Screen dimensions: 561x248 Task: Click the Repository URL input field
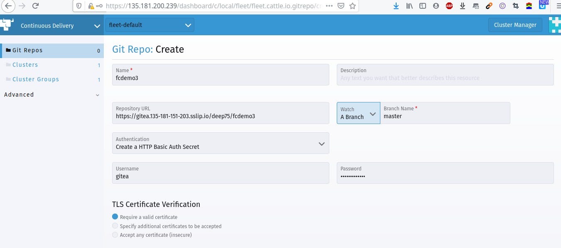pos(220,113)
